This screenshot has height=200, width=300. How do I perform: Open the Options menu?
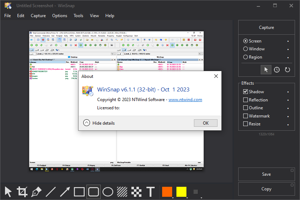pyautogui.click(x=60, y=16)
